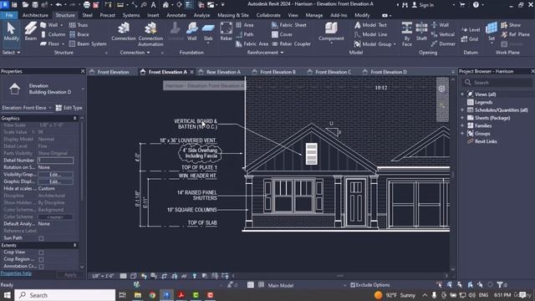Edit Graphic Display options
This screenshot has height=301, width=535.
point(55,181)
